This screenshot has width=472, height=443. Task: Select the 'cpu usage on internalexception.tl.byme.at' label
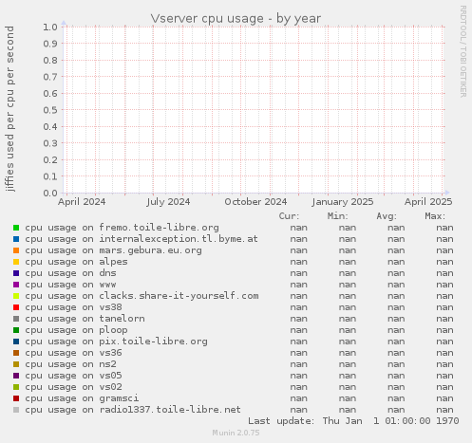[142, 239]
